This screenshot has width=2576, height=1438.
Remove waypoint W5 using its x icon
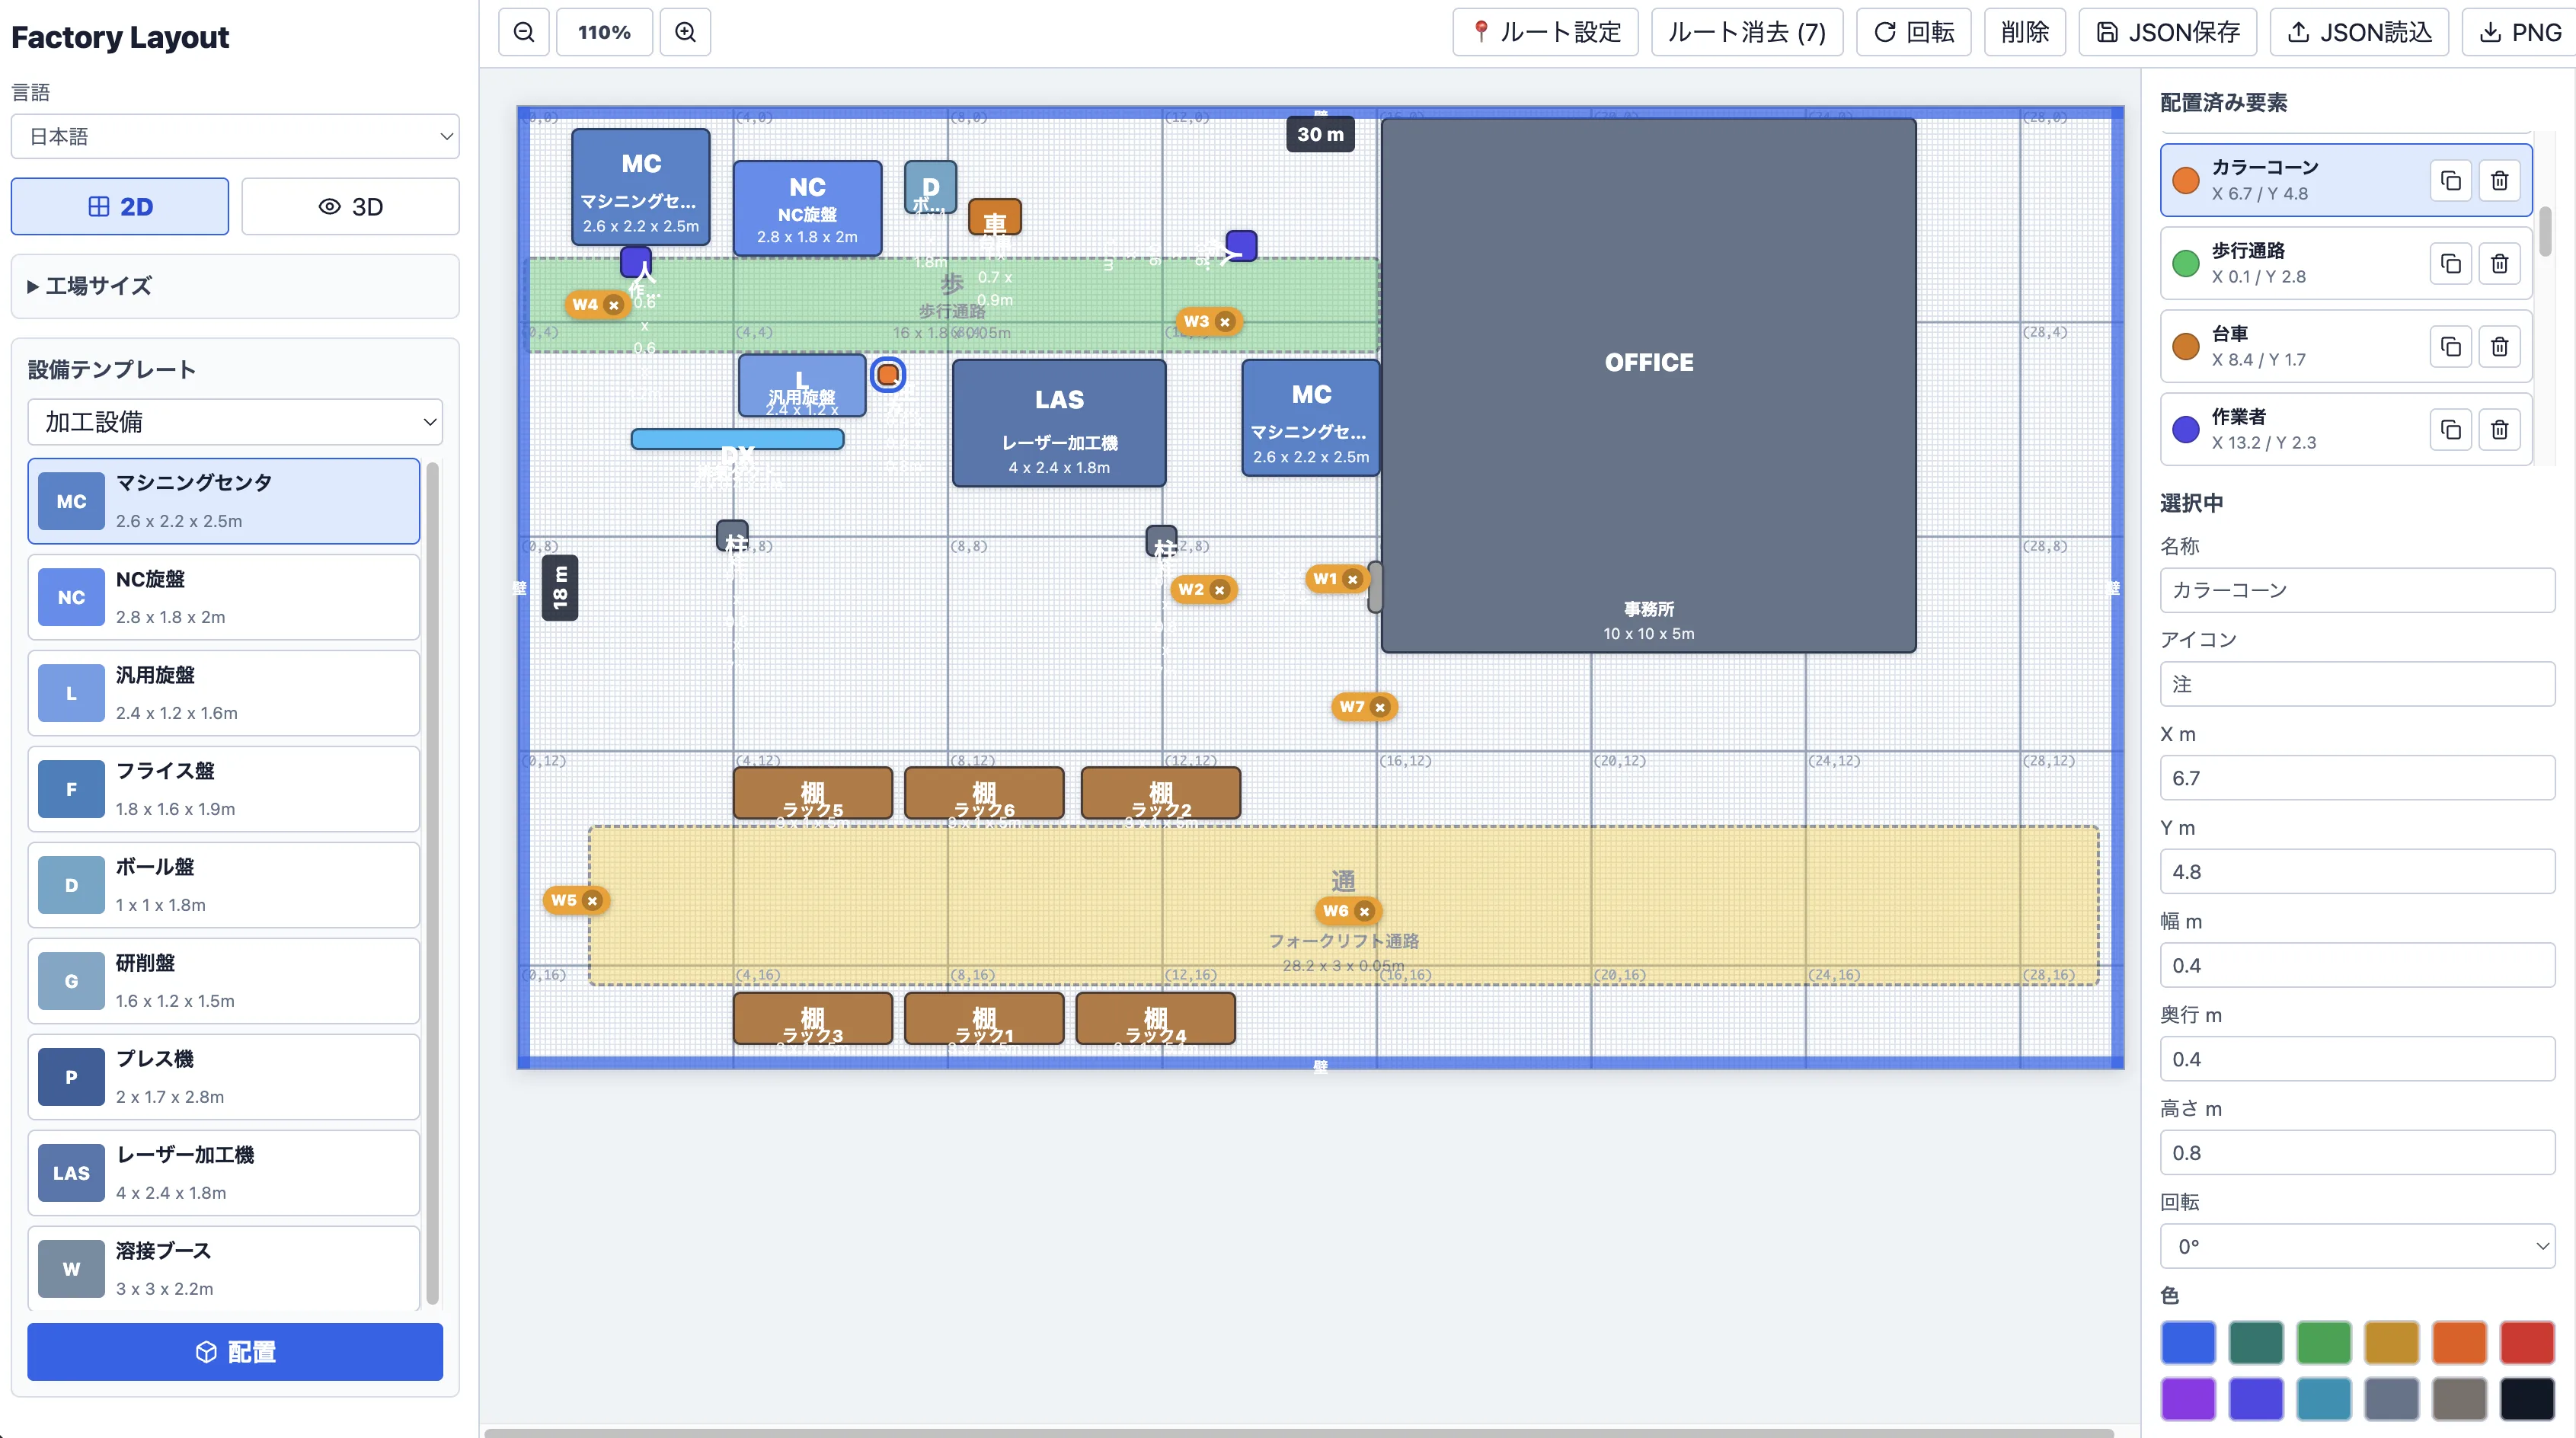pos(592,901)
